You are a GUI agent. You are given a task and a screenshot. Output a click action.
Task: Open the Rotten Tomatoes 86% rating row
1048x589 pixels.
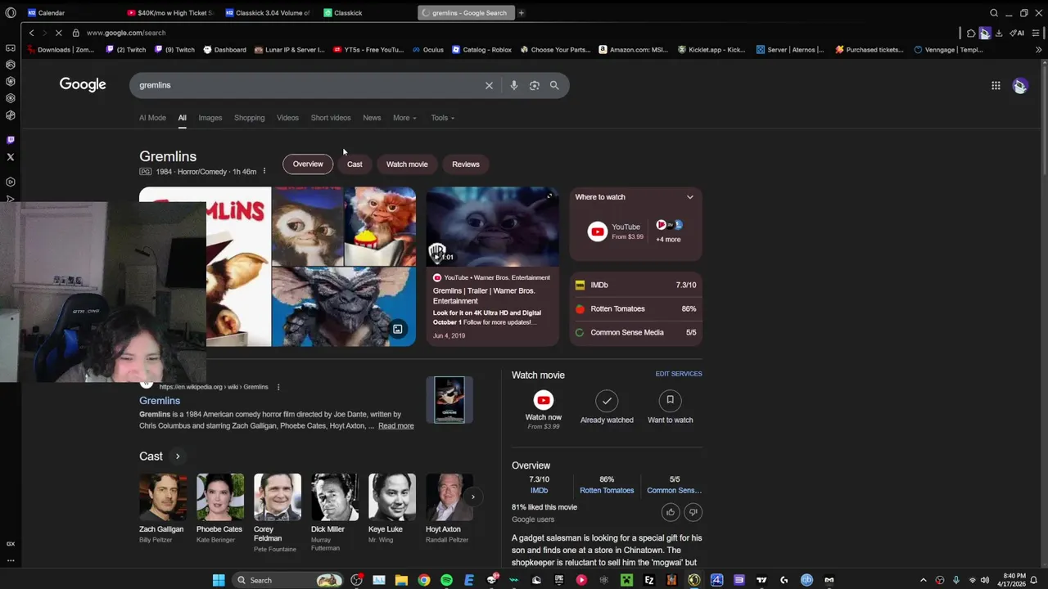point(635,308)
